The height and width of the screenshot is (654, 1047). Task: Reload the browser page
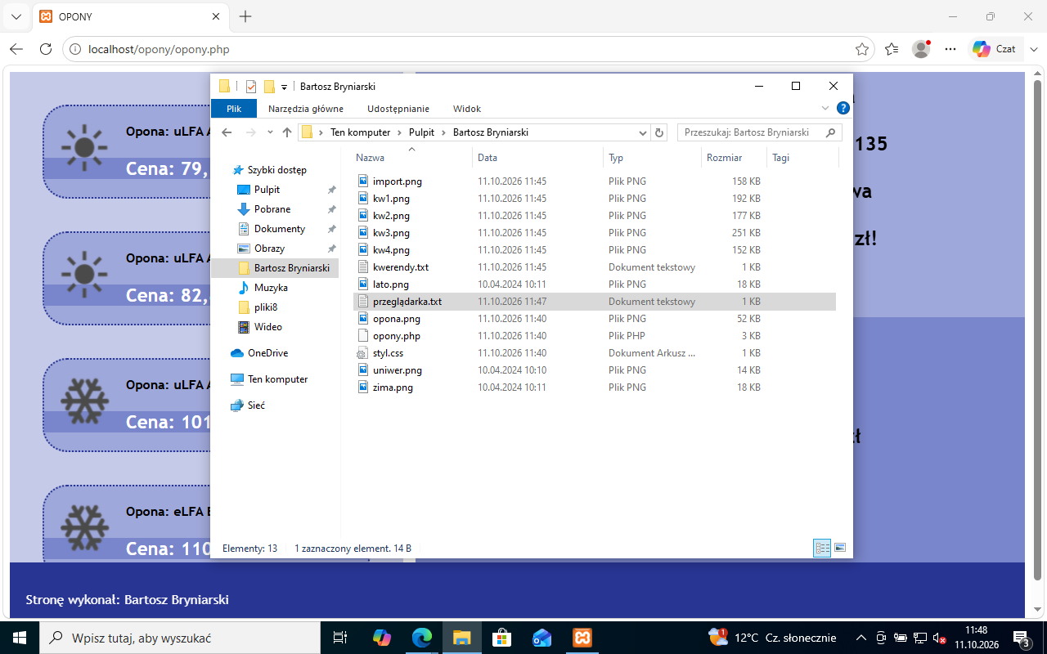[46, 49]
